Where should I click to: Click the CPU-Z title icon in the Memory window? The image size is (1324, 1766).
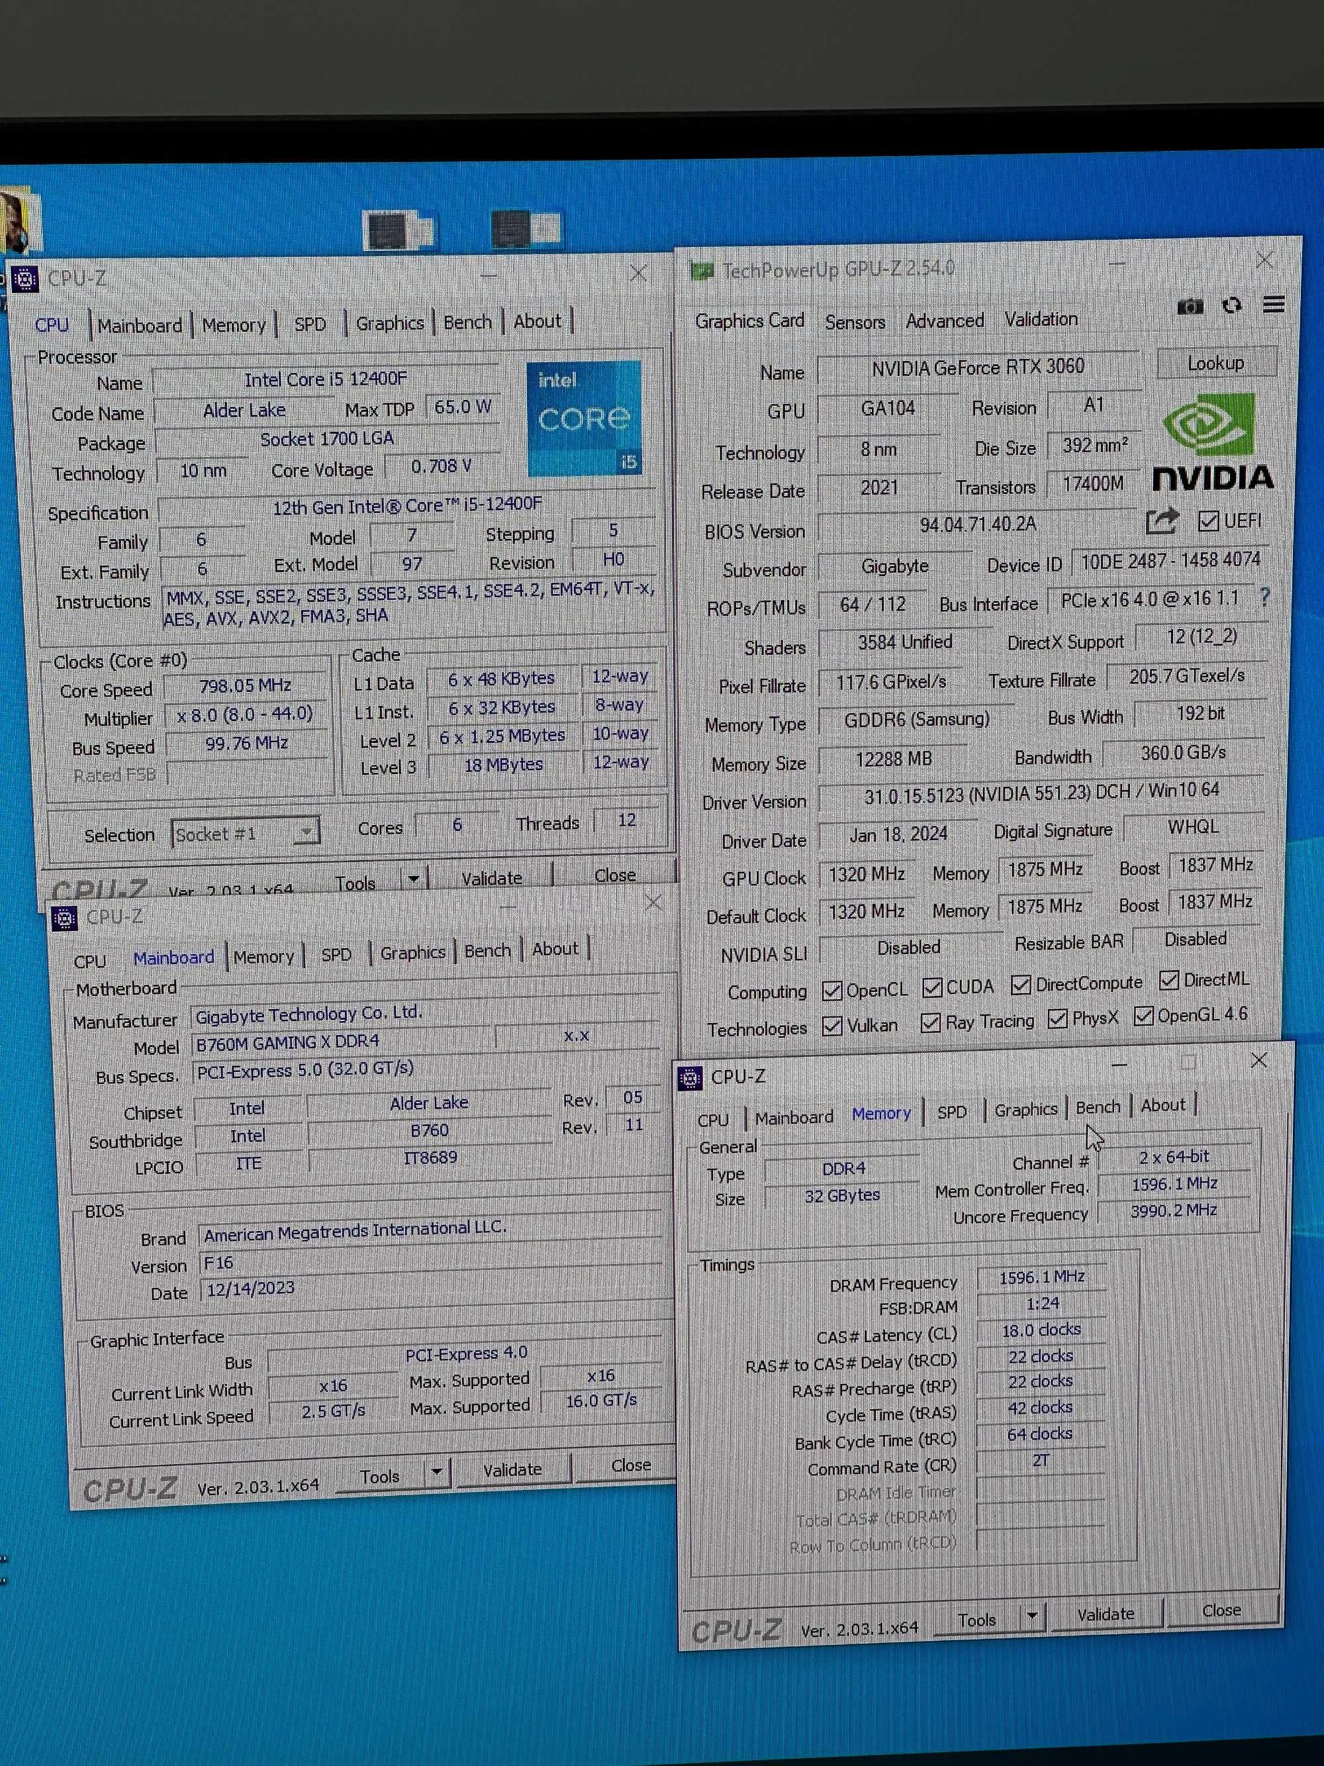(x=690, y=1078)
